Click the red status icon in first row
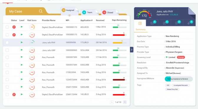The height and width of the screenshot is (109, 198). tap(14, 27)
